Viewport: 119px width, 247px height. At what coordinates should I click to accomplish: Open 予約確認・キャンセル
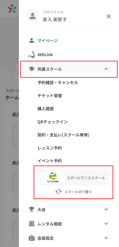58,82
